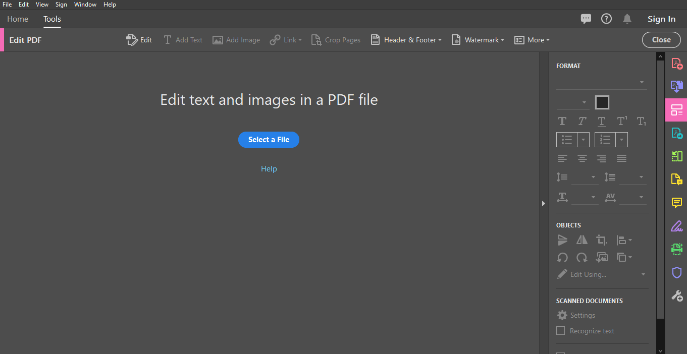
Task: Select the crop image object icon
Action: [602, 240]
